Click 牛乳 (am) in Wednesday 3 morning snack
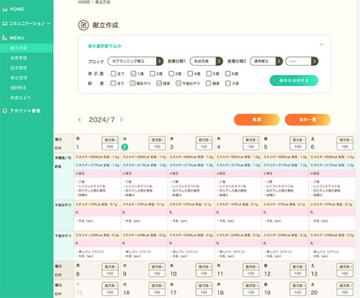360x298 pixels. point(178,221)
